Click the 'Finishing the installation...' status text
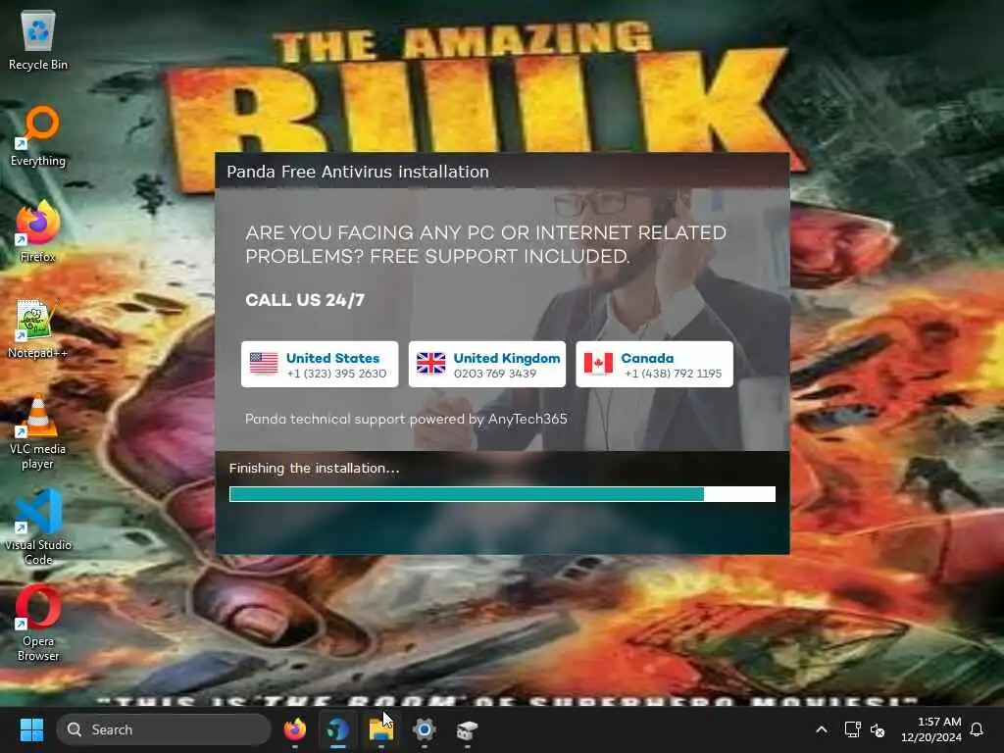The width and height of the screenshot is (1004, 753). click(315, 468)
